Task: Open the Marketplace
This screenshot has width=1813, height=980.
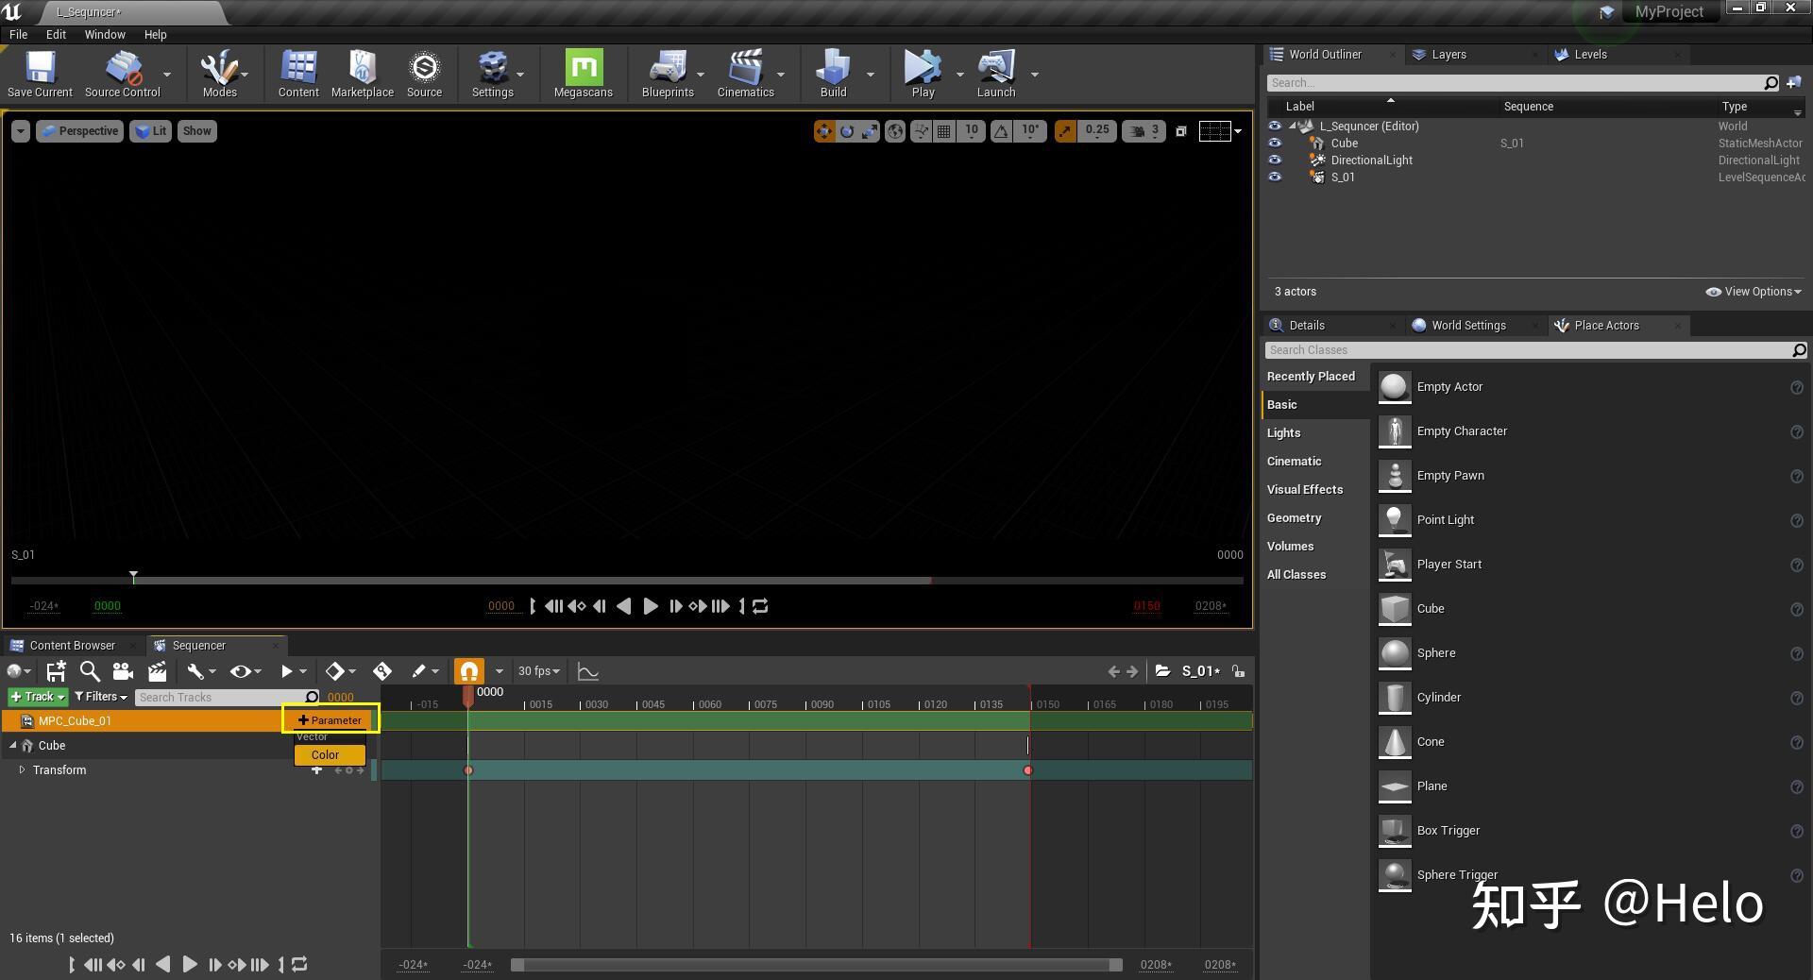Action: coord(362,74)
